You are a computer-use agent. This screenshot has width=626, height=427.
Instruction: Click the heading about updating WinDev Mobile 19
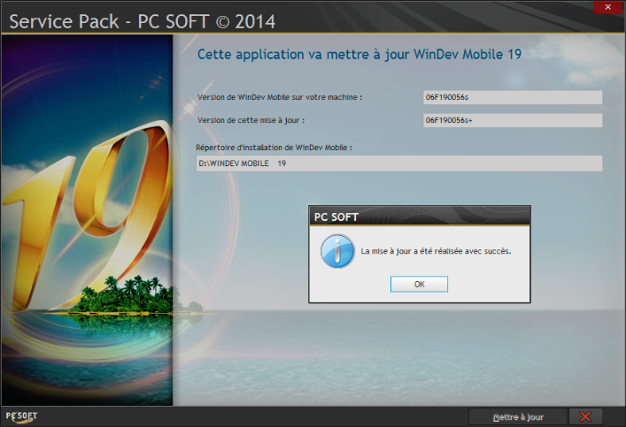point(359,55)
